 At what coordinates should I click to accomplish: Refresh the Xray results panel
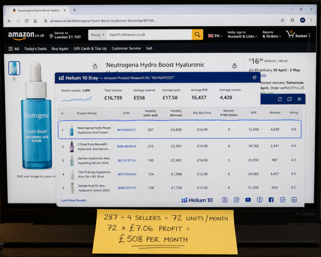[x=280, y=99]
